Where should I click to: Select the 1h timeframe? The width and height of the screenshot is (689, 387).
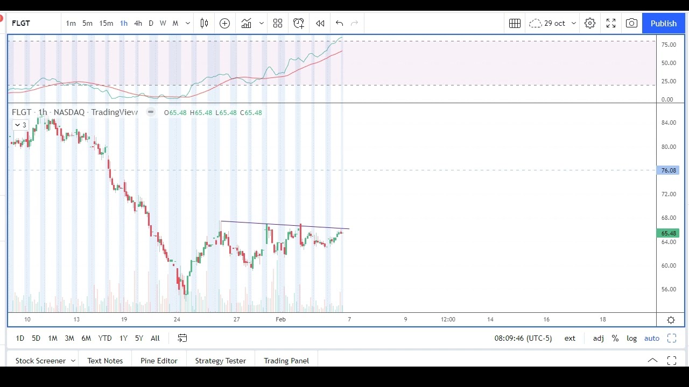[124, 23]
